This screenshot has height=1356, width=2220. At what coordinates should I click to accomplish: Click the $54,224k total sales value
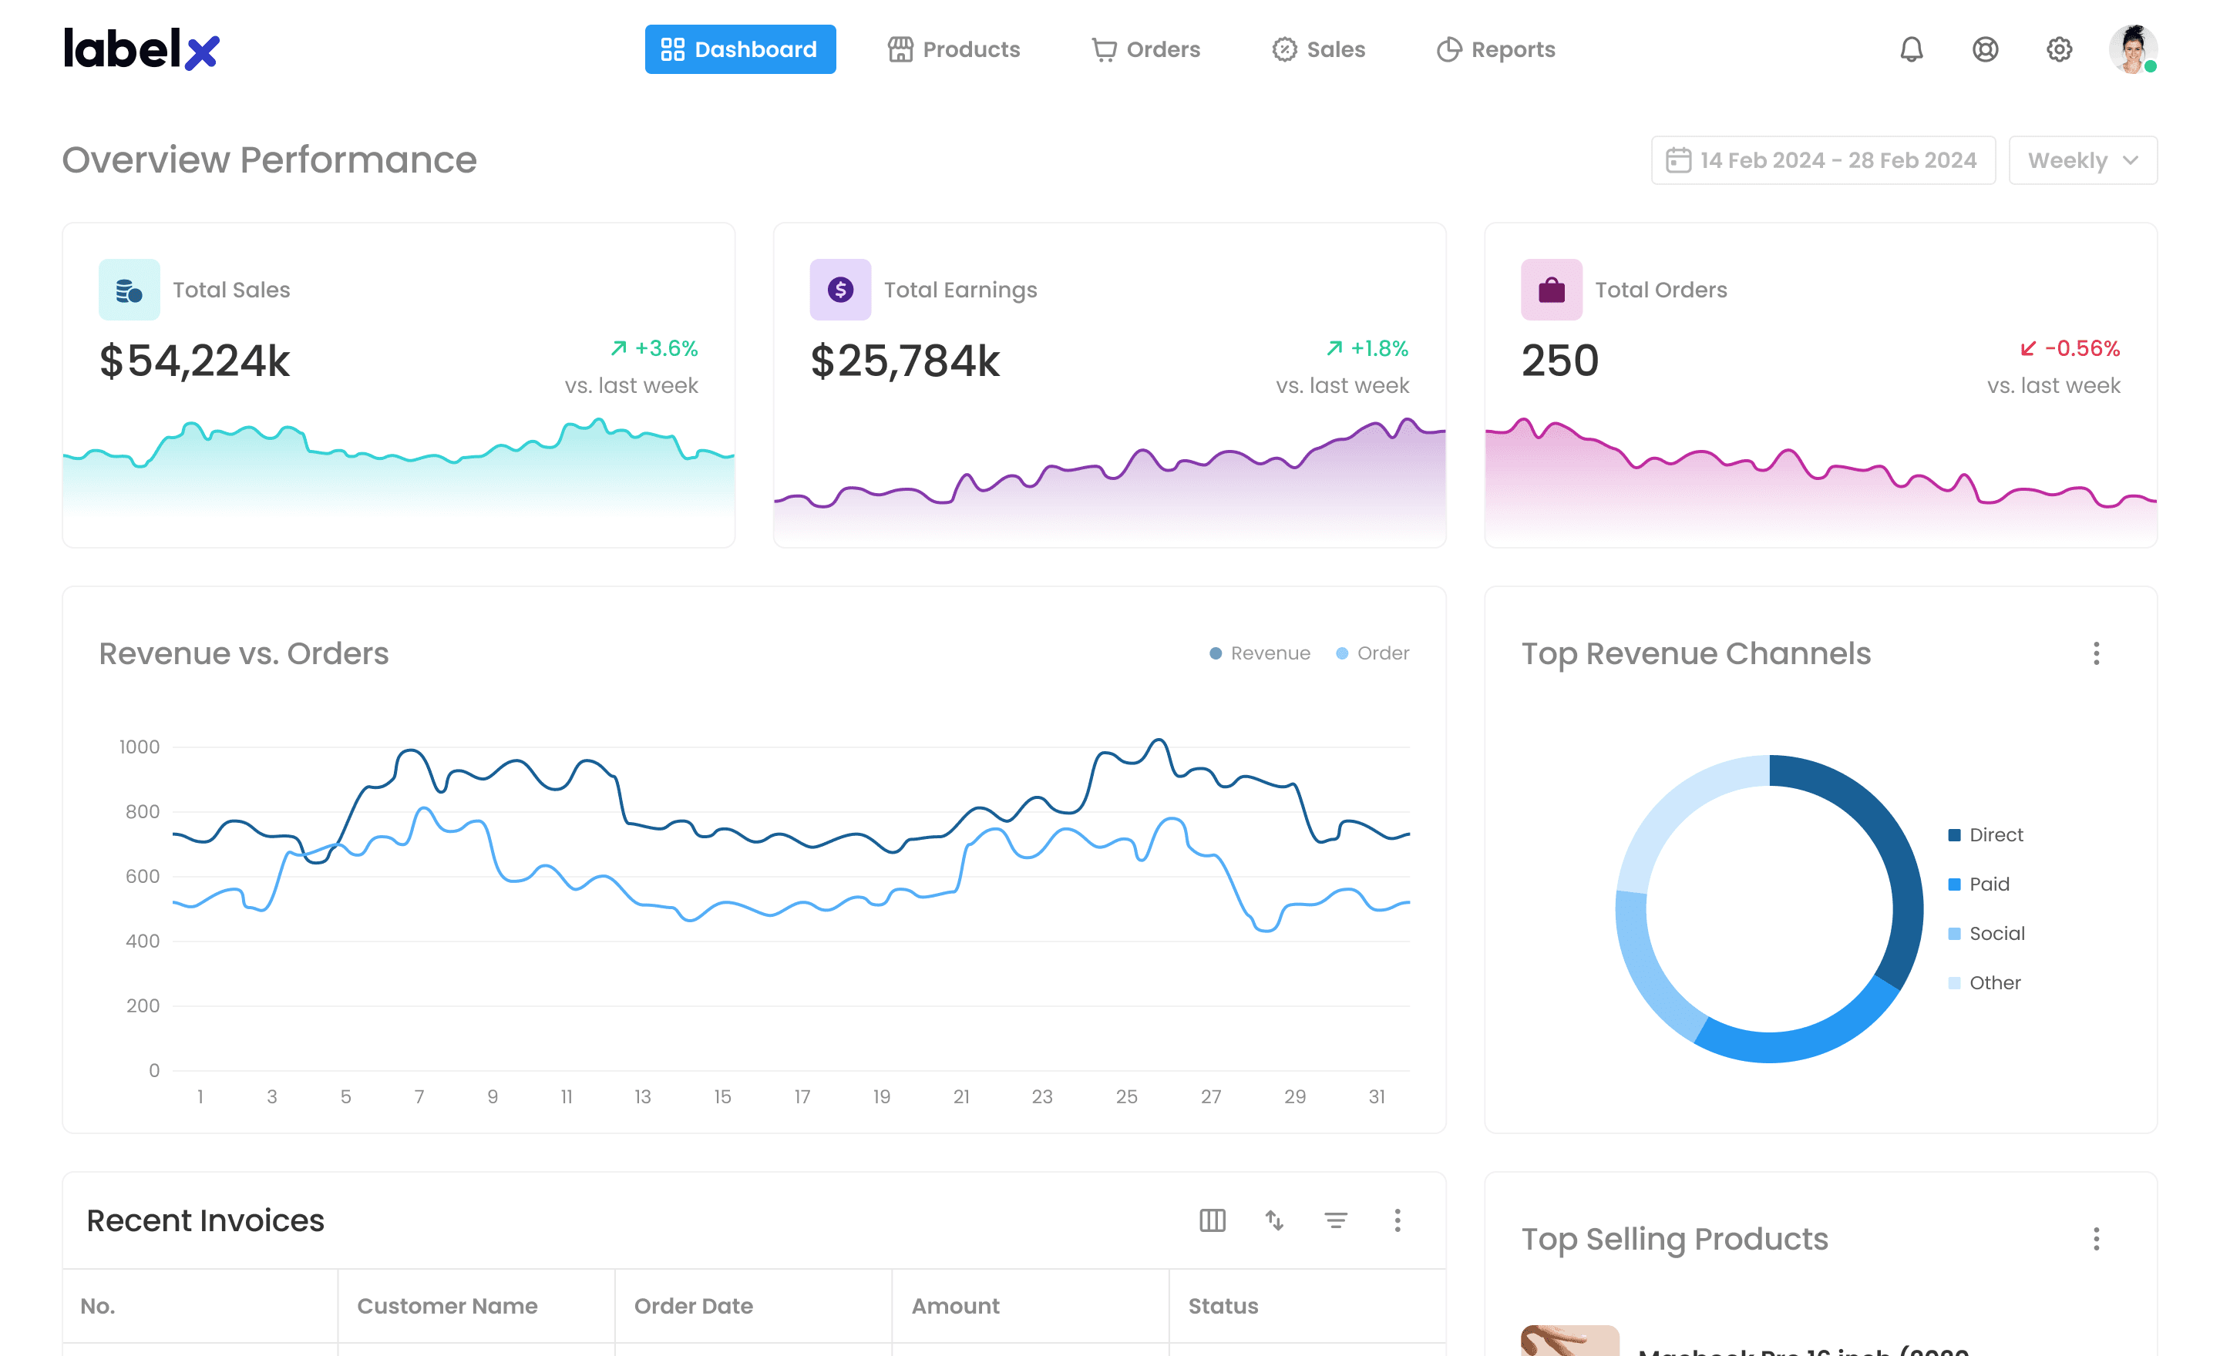pos(194,361)
